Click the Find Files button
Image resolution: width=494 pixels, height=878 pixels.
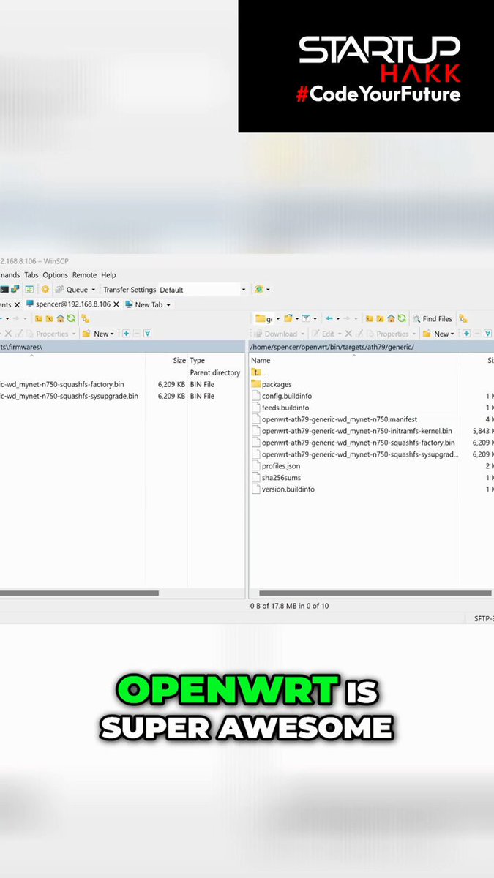pos(433,318)
